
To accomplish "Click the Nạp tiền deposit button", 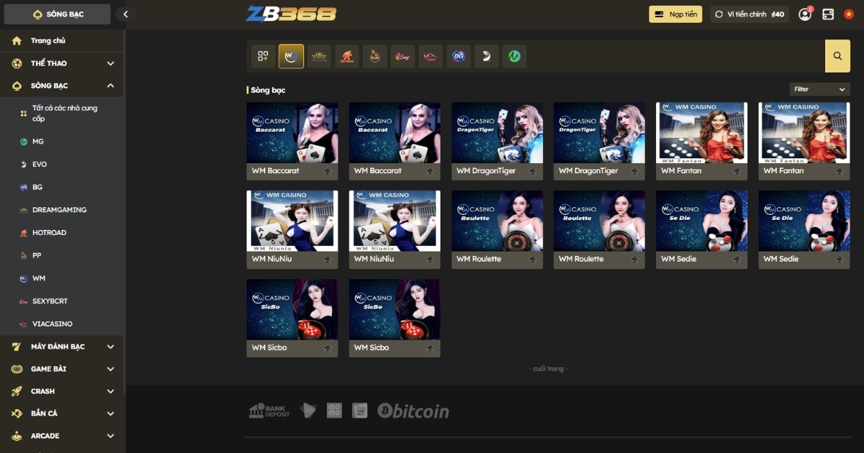I will pos(675,14).
